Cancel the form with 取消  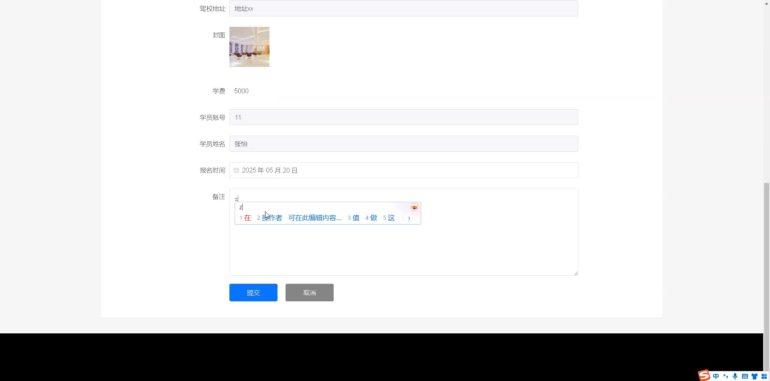(x=310, y=293)
